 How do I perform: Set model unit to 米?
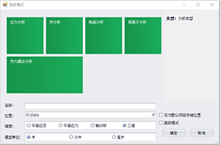coord(29,137)
